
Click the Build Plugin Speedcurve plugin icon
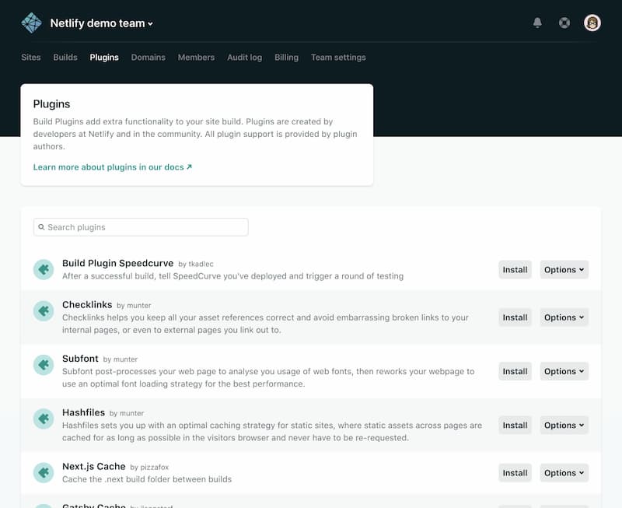pos(44,268)
